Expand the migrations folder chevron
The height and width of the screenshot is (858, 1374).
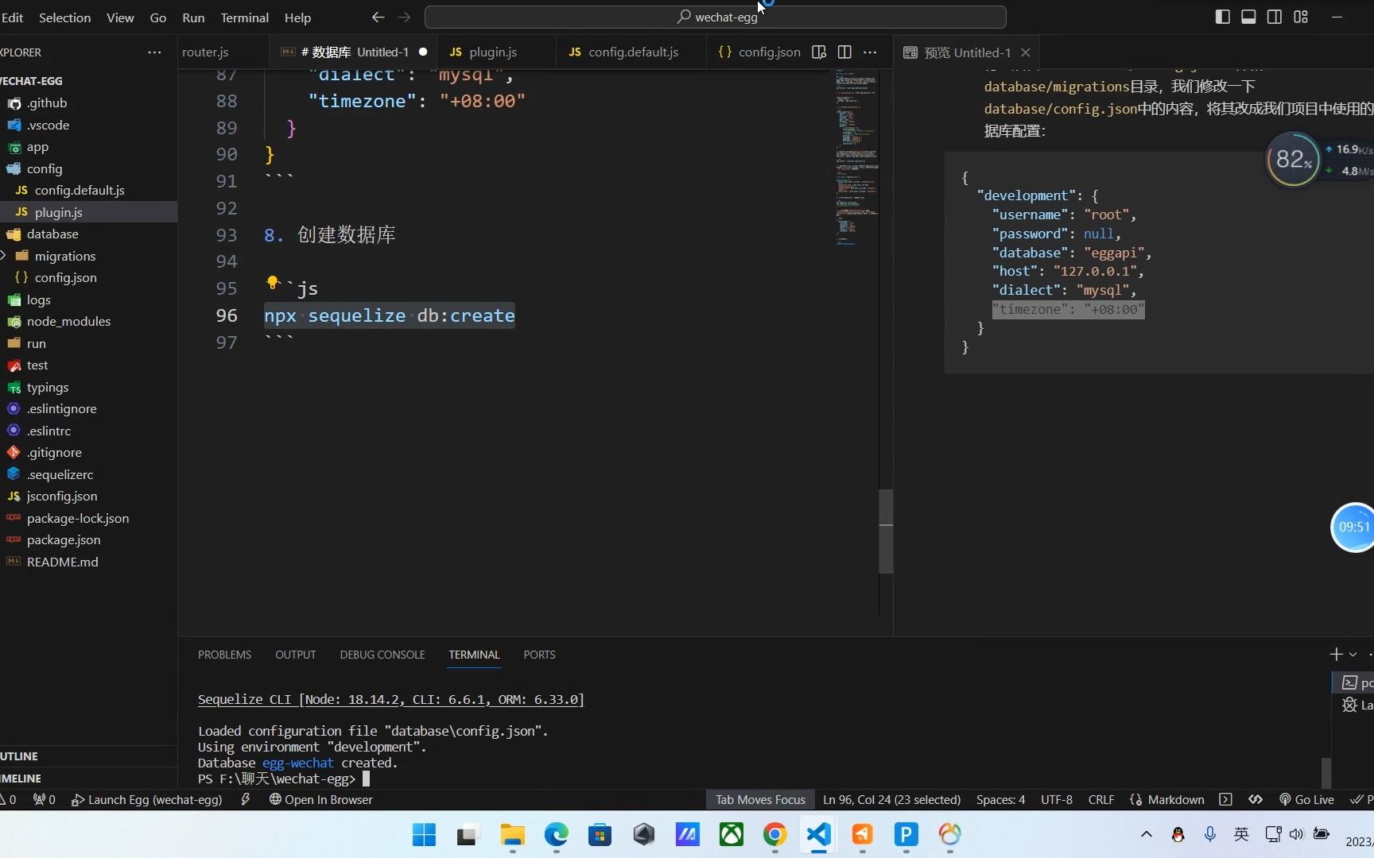[5, 256]
